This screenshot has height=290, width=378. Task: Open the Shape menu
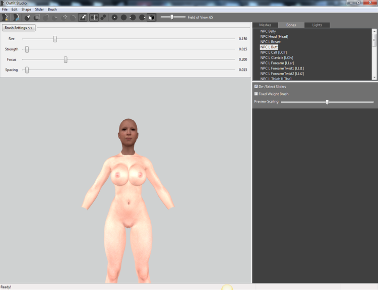[26, 10]
